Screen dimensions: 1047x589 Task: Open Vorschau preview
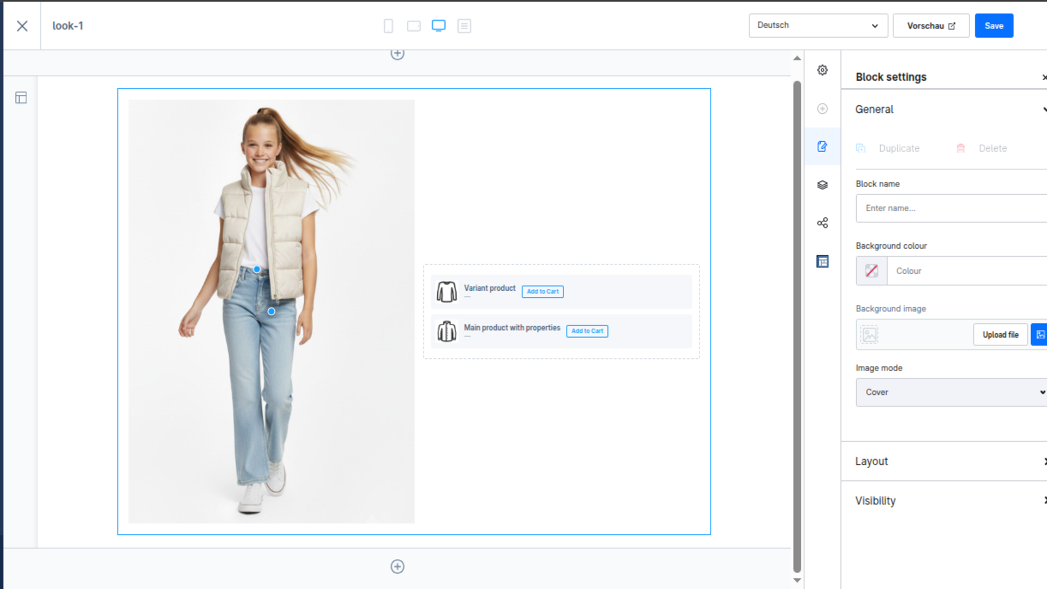coord(931,26)
